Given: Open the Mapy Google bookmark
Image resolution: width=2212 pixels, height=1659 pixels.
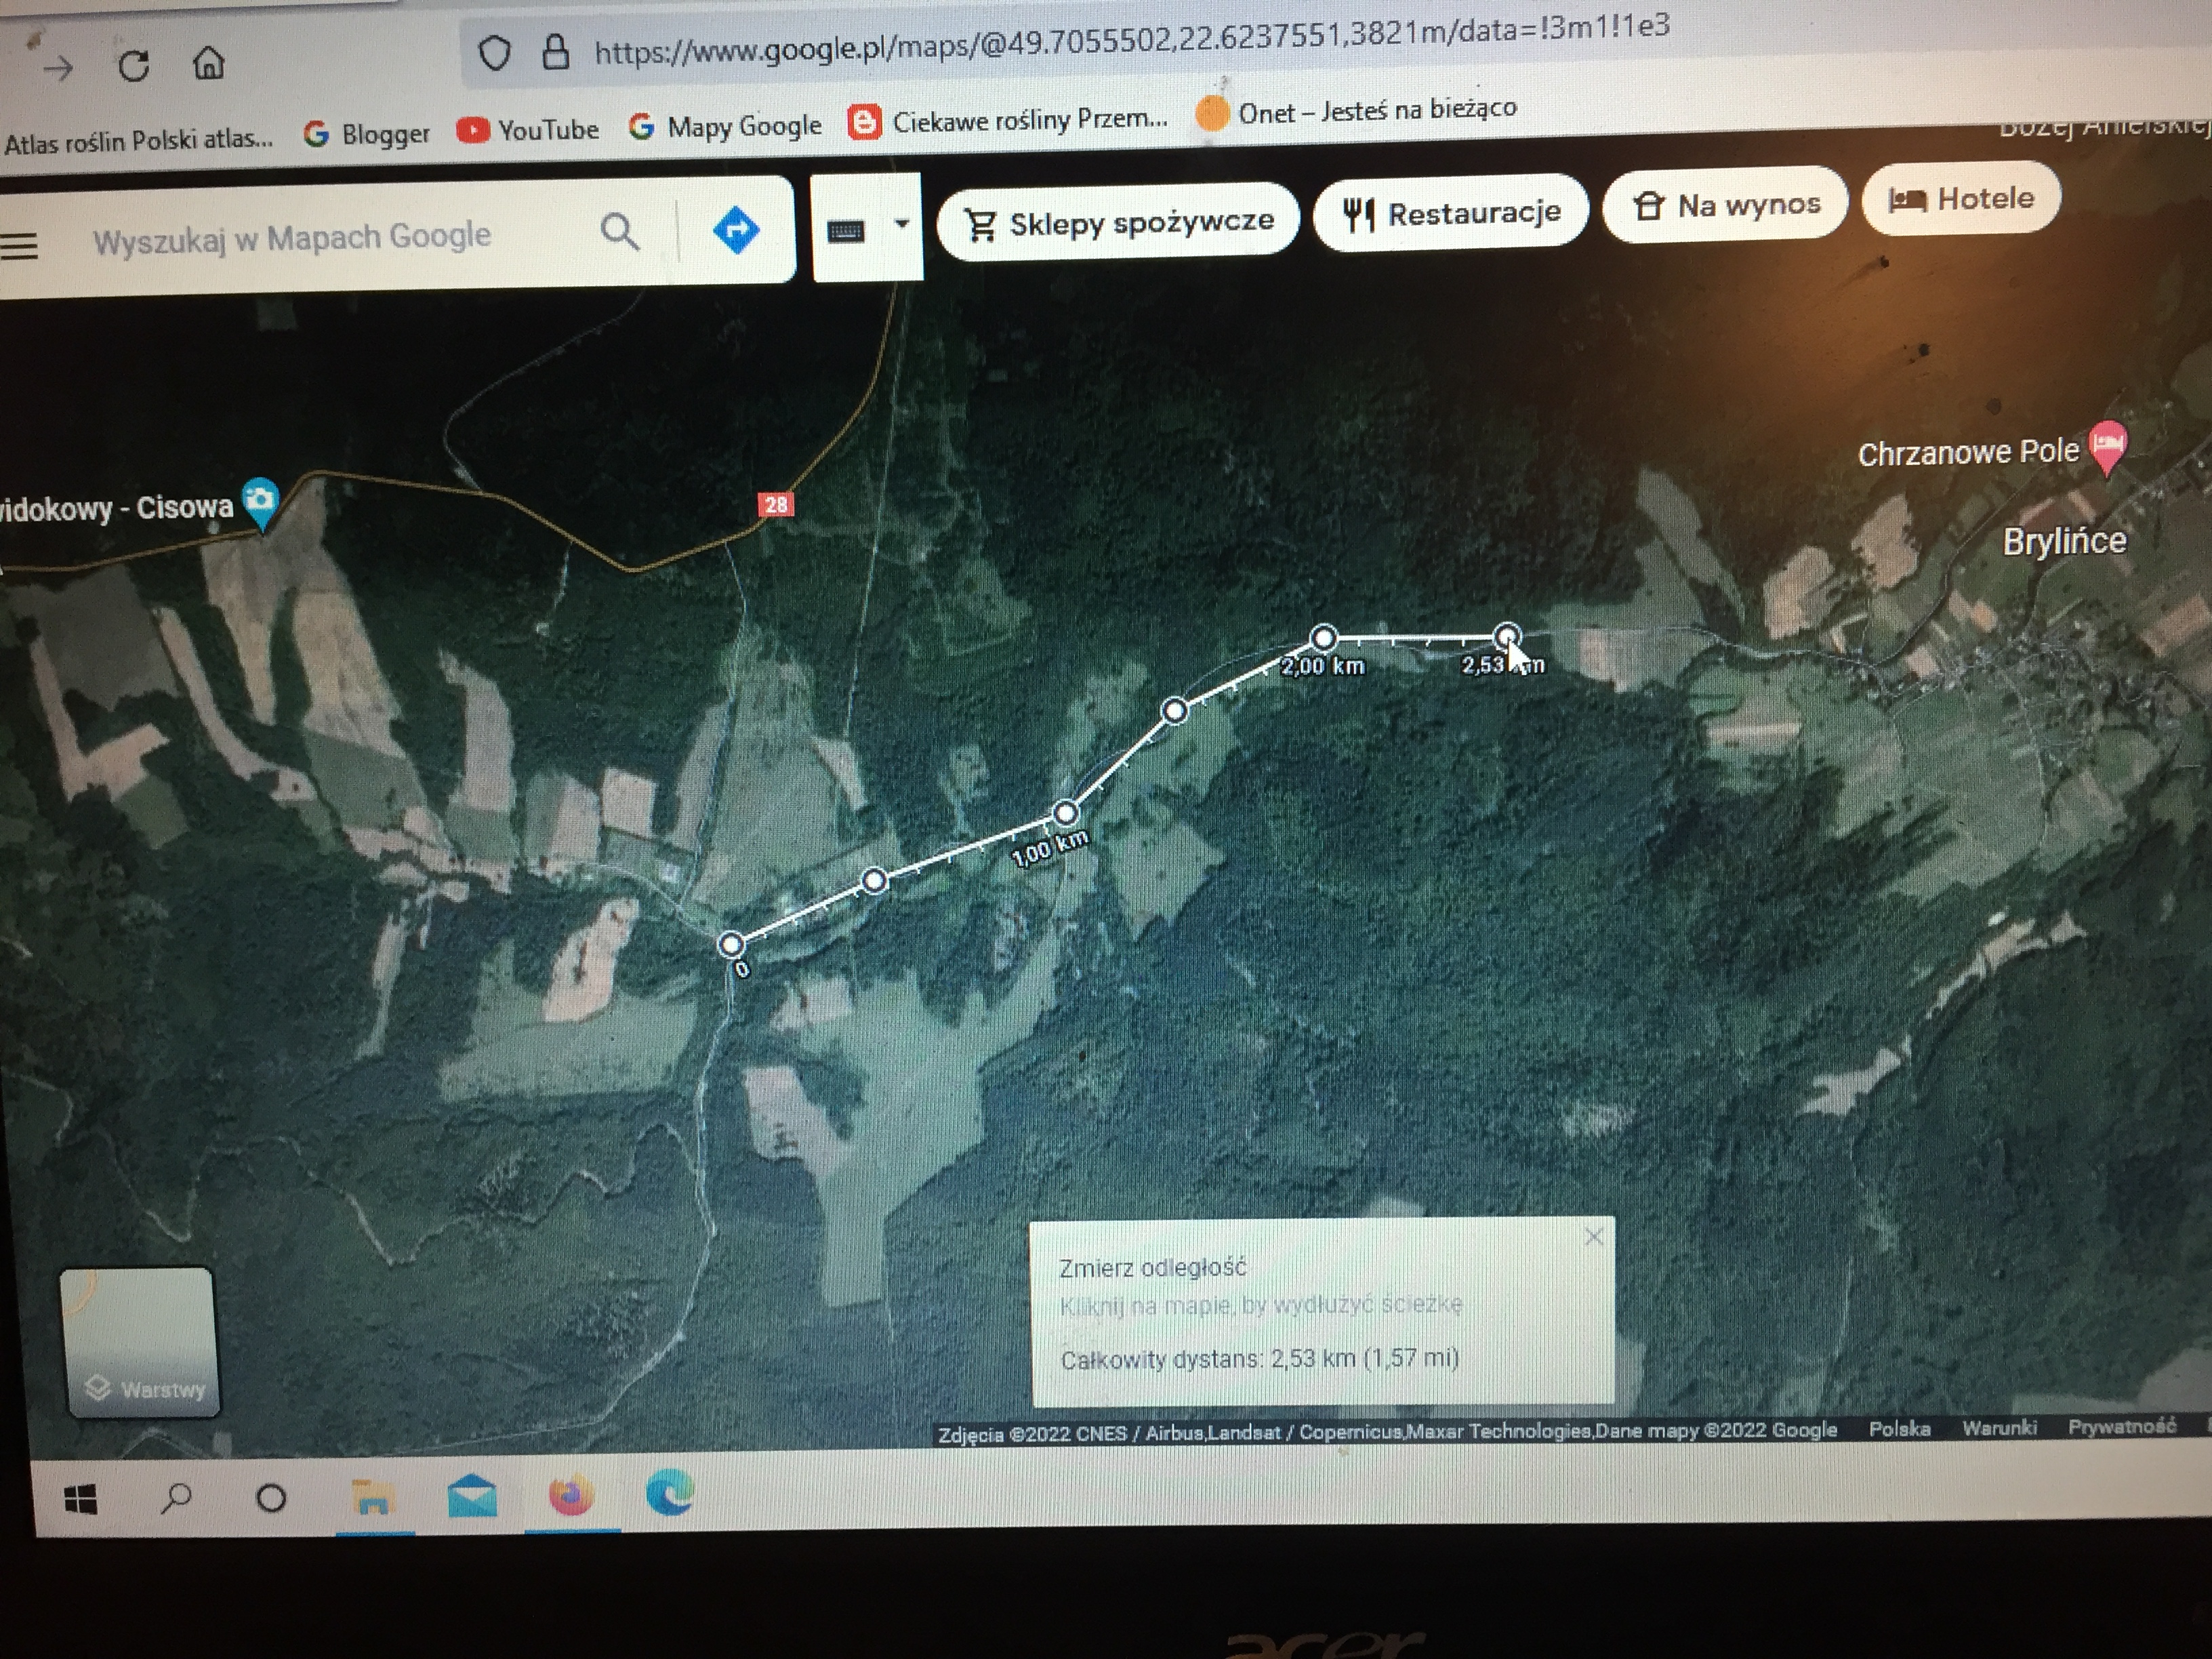Looking at the screenshot, I should click(725, 126).
